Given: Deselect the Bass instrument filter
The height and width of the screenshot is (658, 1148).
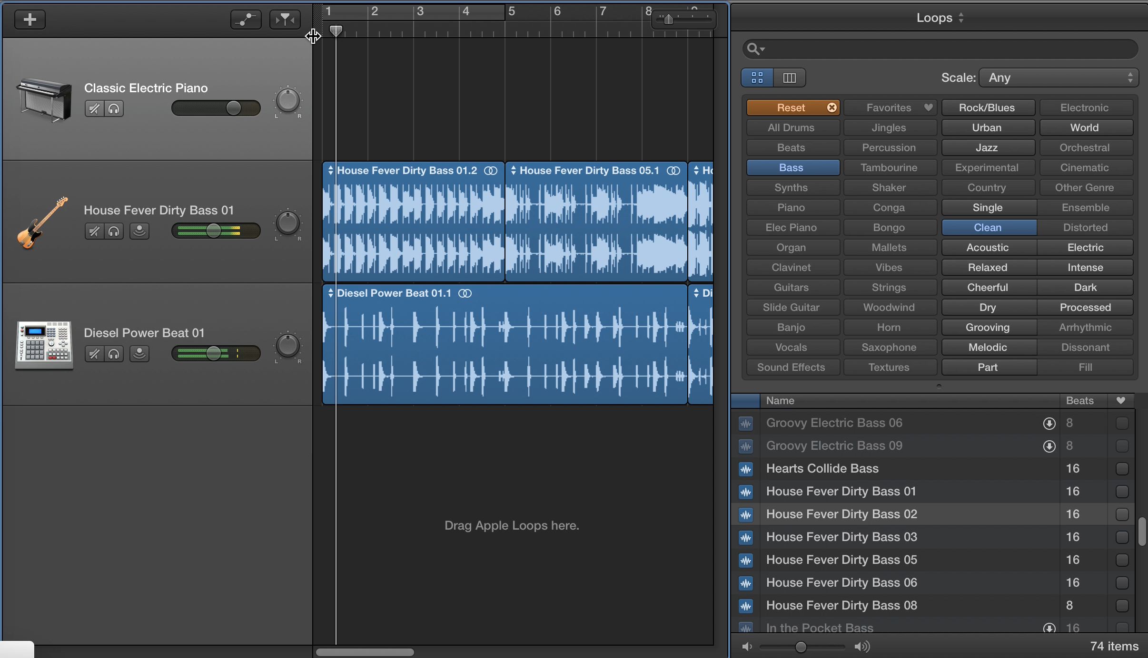Looking at the screenshot, I should pos(793,168).
